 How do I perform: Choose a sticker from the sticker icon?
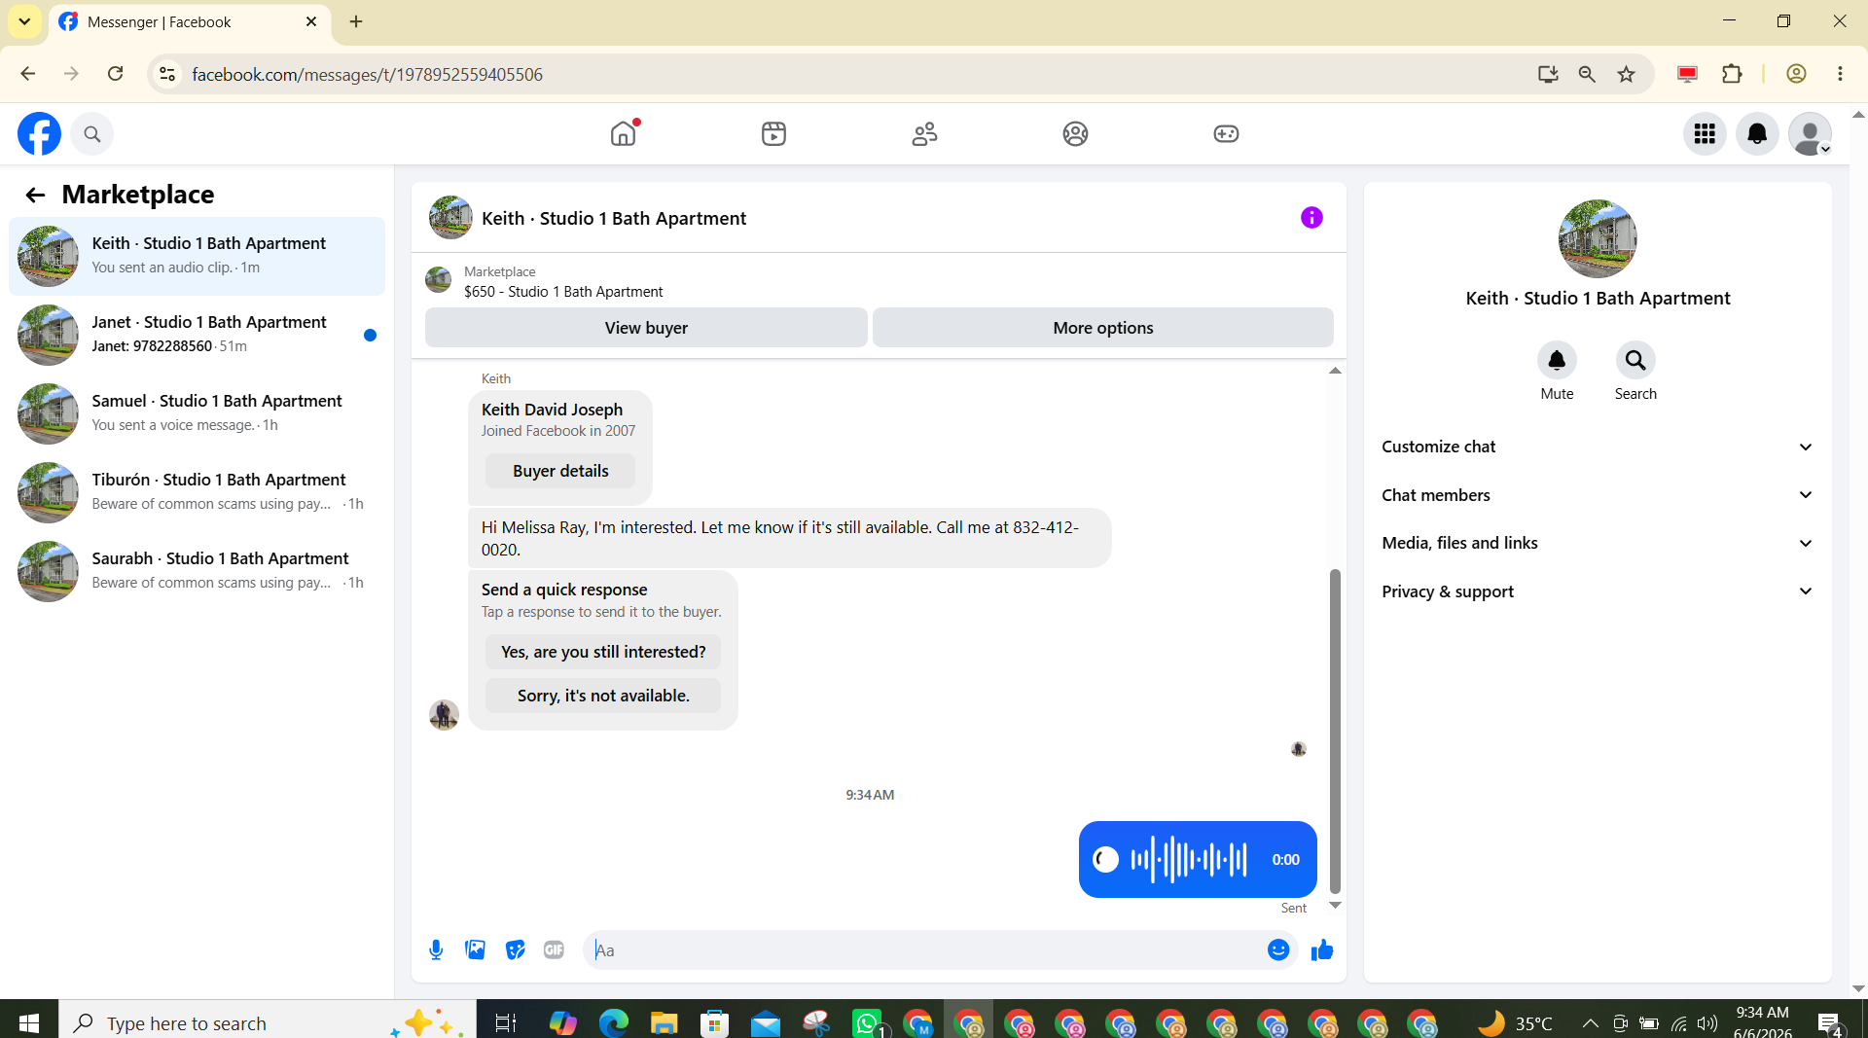[515, 950]
